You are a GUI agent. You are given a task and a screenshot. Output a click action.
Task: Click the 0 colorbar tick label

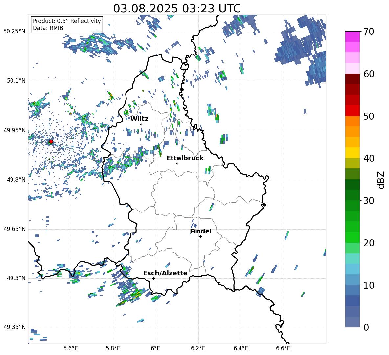[x=366, y=327]
